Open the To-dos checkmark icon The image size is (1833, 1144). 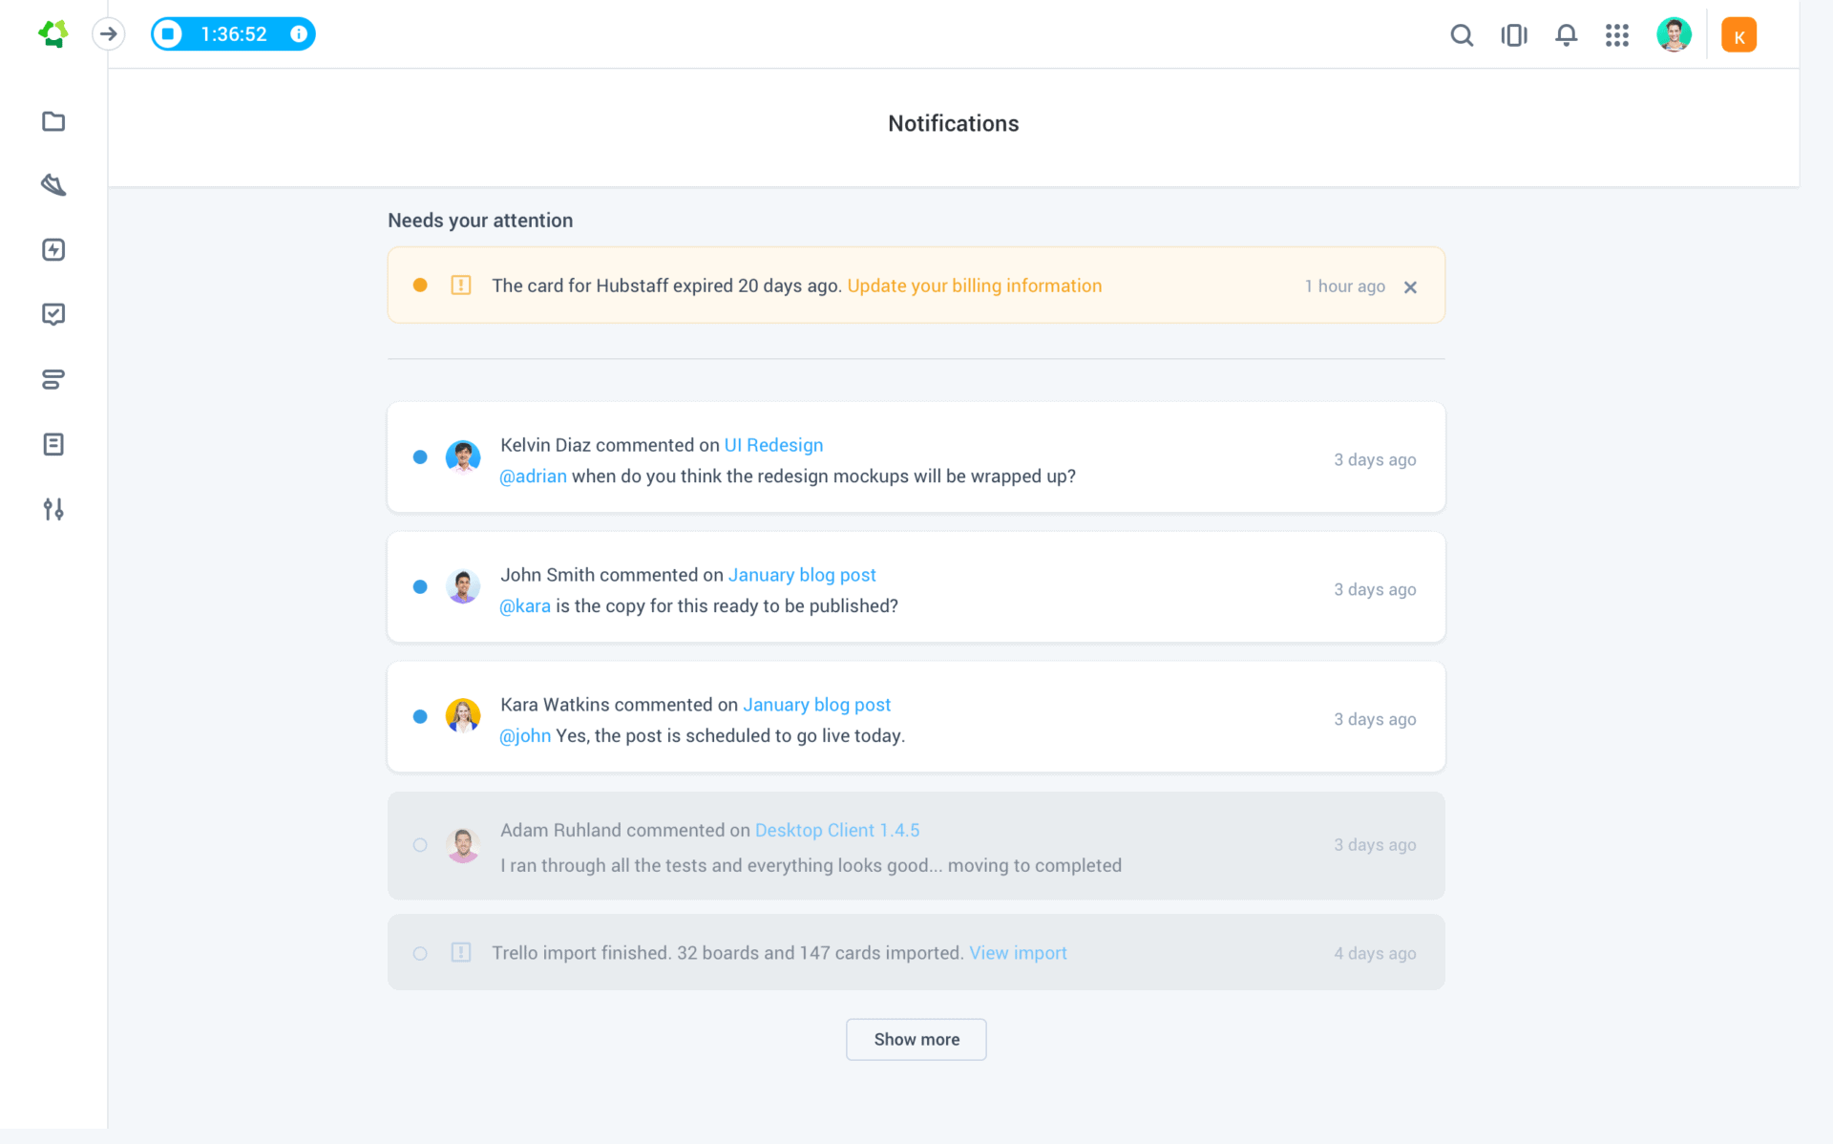pos(53,313)
